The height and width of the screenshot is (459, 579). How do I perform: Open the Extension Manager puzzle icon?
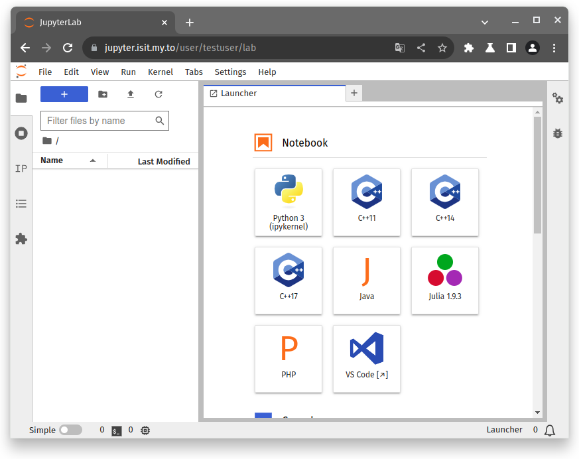coord(21,239)
